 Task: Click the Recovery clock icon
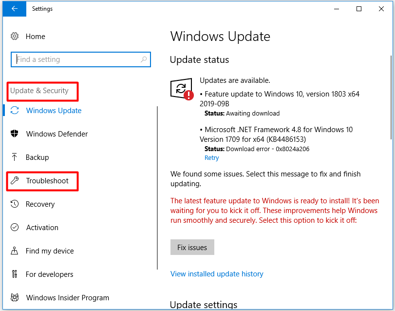pos(15,204)
